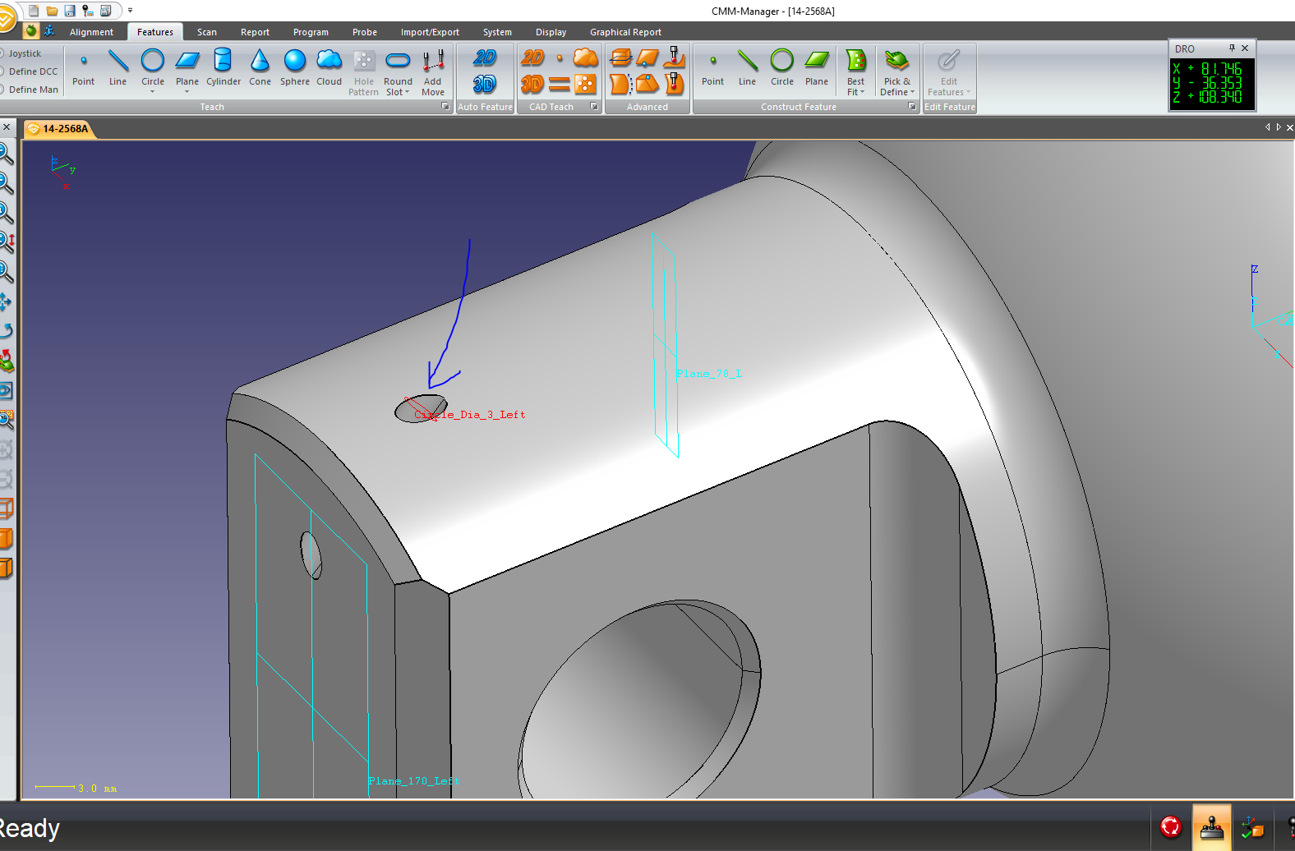Click the Best Fit construct icon
1295x851 pixels.
[856, 61]
